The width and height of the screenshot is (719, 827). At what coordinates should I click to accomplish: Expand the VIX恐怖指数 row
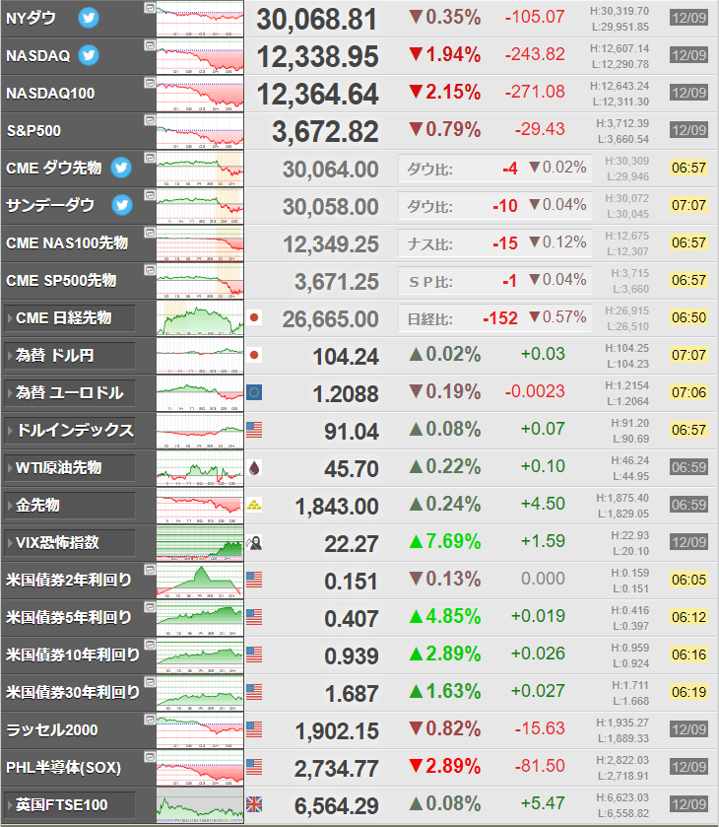[x=70, y=543]
